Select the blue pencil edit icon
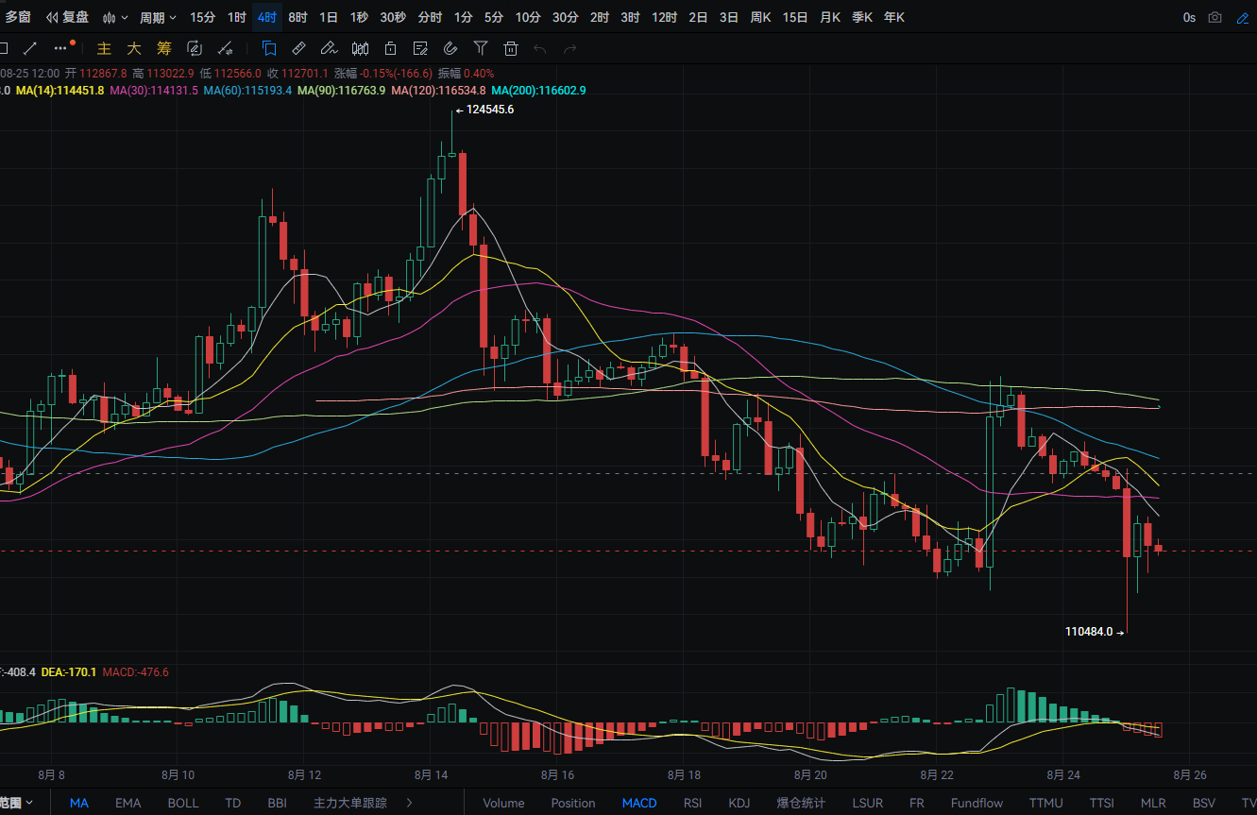This screenshot has height=815, width=1257. click(x=1242, y=17)
